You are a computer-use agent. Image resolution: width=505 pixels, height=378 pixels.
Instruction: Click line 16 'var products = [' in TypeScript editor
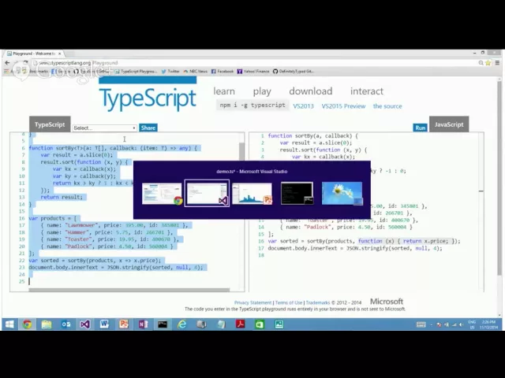(53, 218)
